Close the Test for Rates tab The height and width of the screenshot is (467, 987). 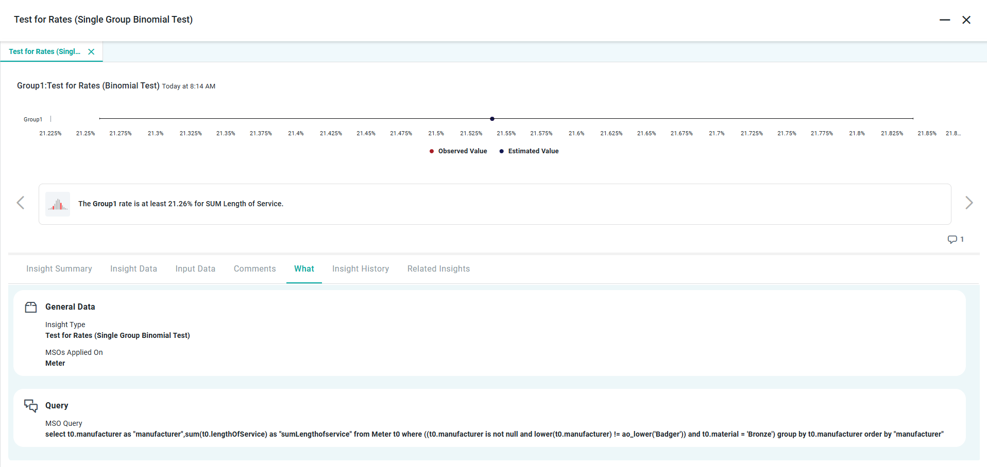pyautogui.click(x=91, y=51)
